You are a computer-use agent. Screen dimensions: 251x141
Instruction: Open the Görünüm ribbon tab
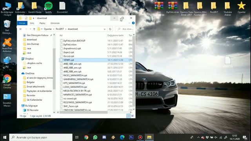coord(55,23)
